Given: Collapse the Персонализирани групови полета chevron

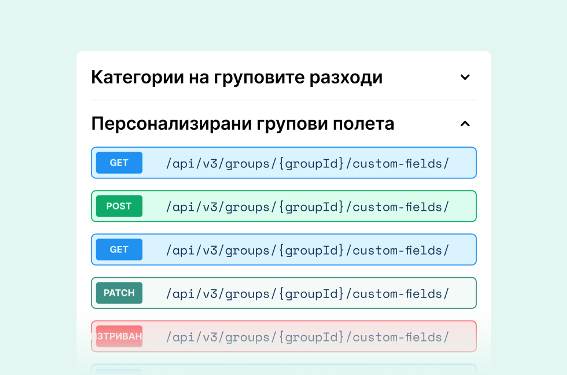Looking at the screenshot, I should coord(465,124).
